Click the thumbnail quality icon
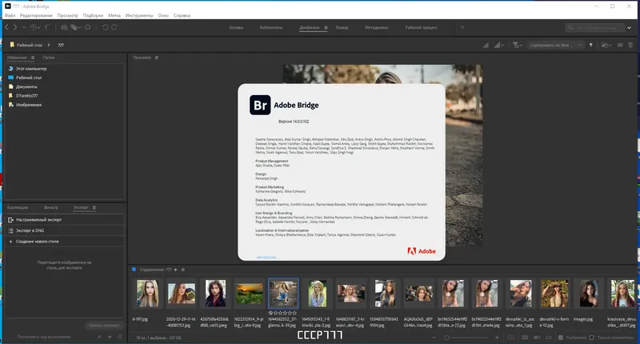640x344 pixels. (486, 45)
